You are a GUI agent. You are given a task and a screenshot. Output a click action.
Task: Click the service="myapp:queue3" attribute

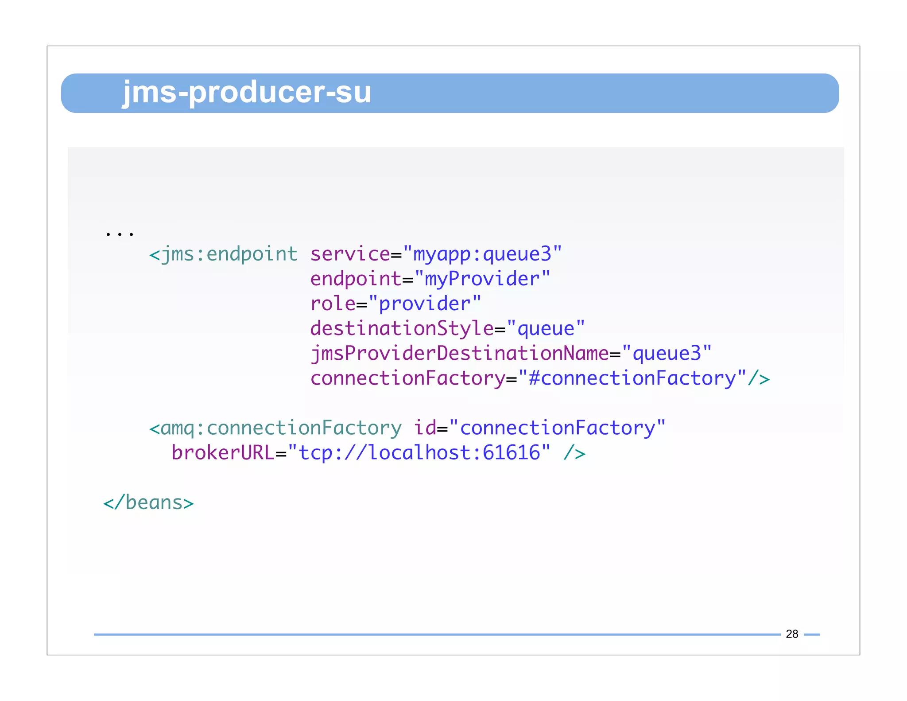coord(436,255)
